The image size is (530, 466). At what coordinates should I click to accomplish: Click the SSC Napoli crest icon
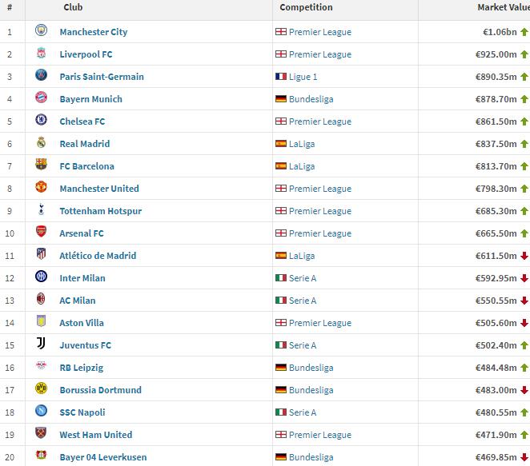(41, 412)
